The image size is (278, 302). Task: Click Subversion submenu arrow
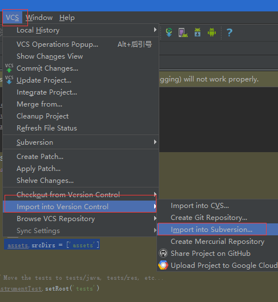[155, 142]
